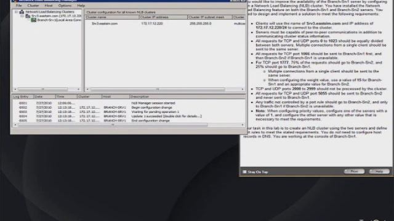Select log entry 0005 End configuration change

pos(129,120)
